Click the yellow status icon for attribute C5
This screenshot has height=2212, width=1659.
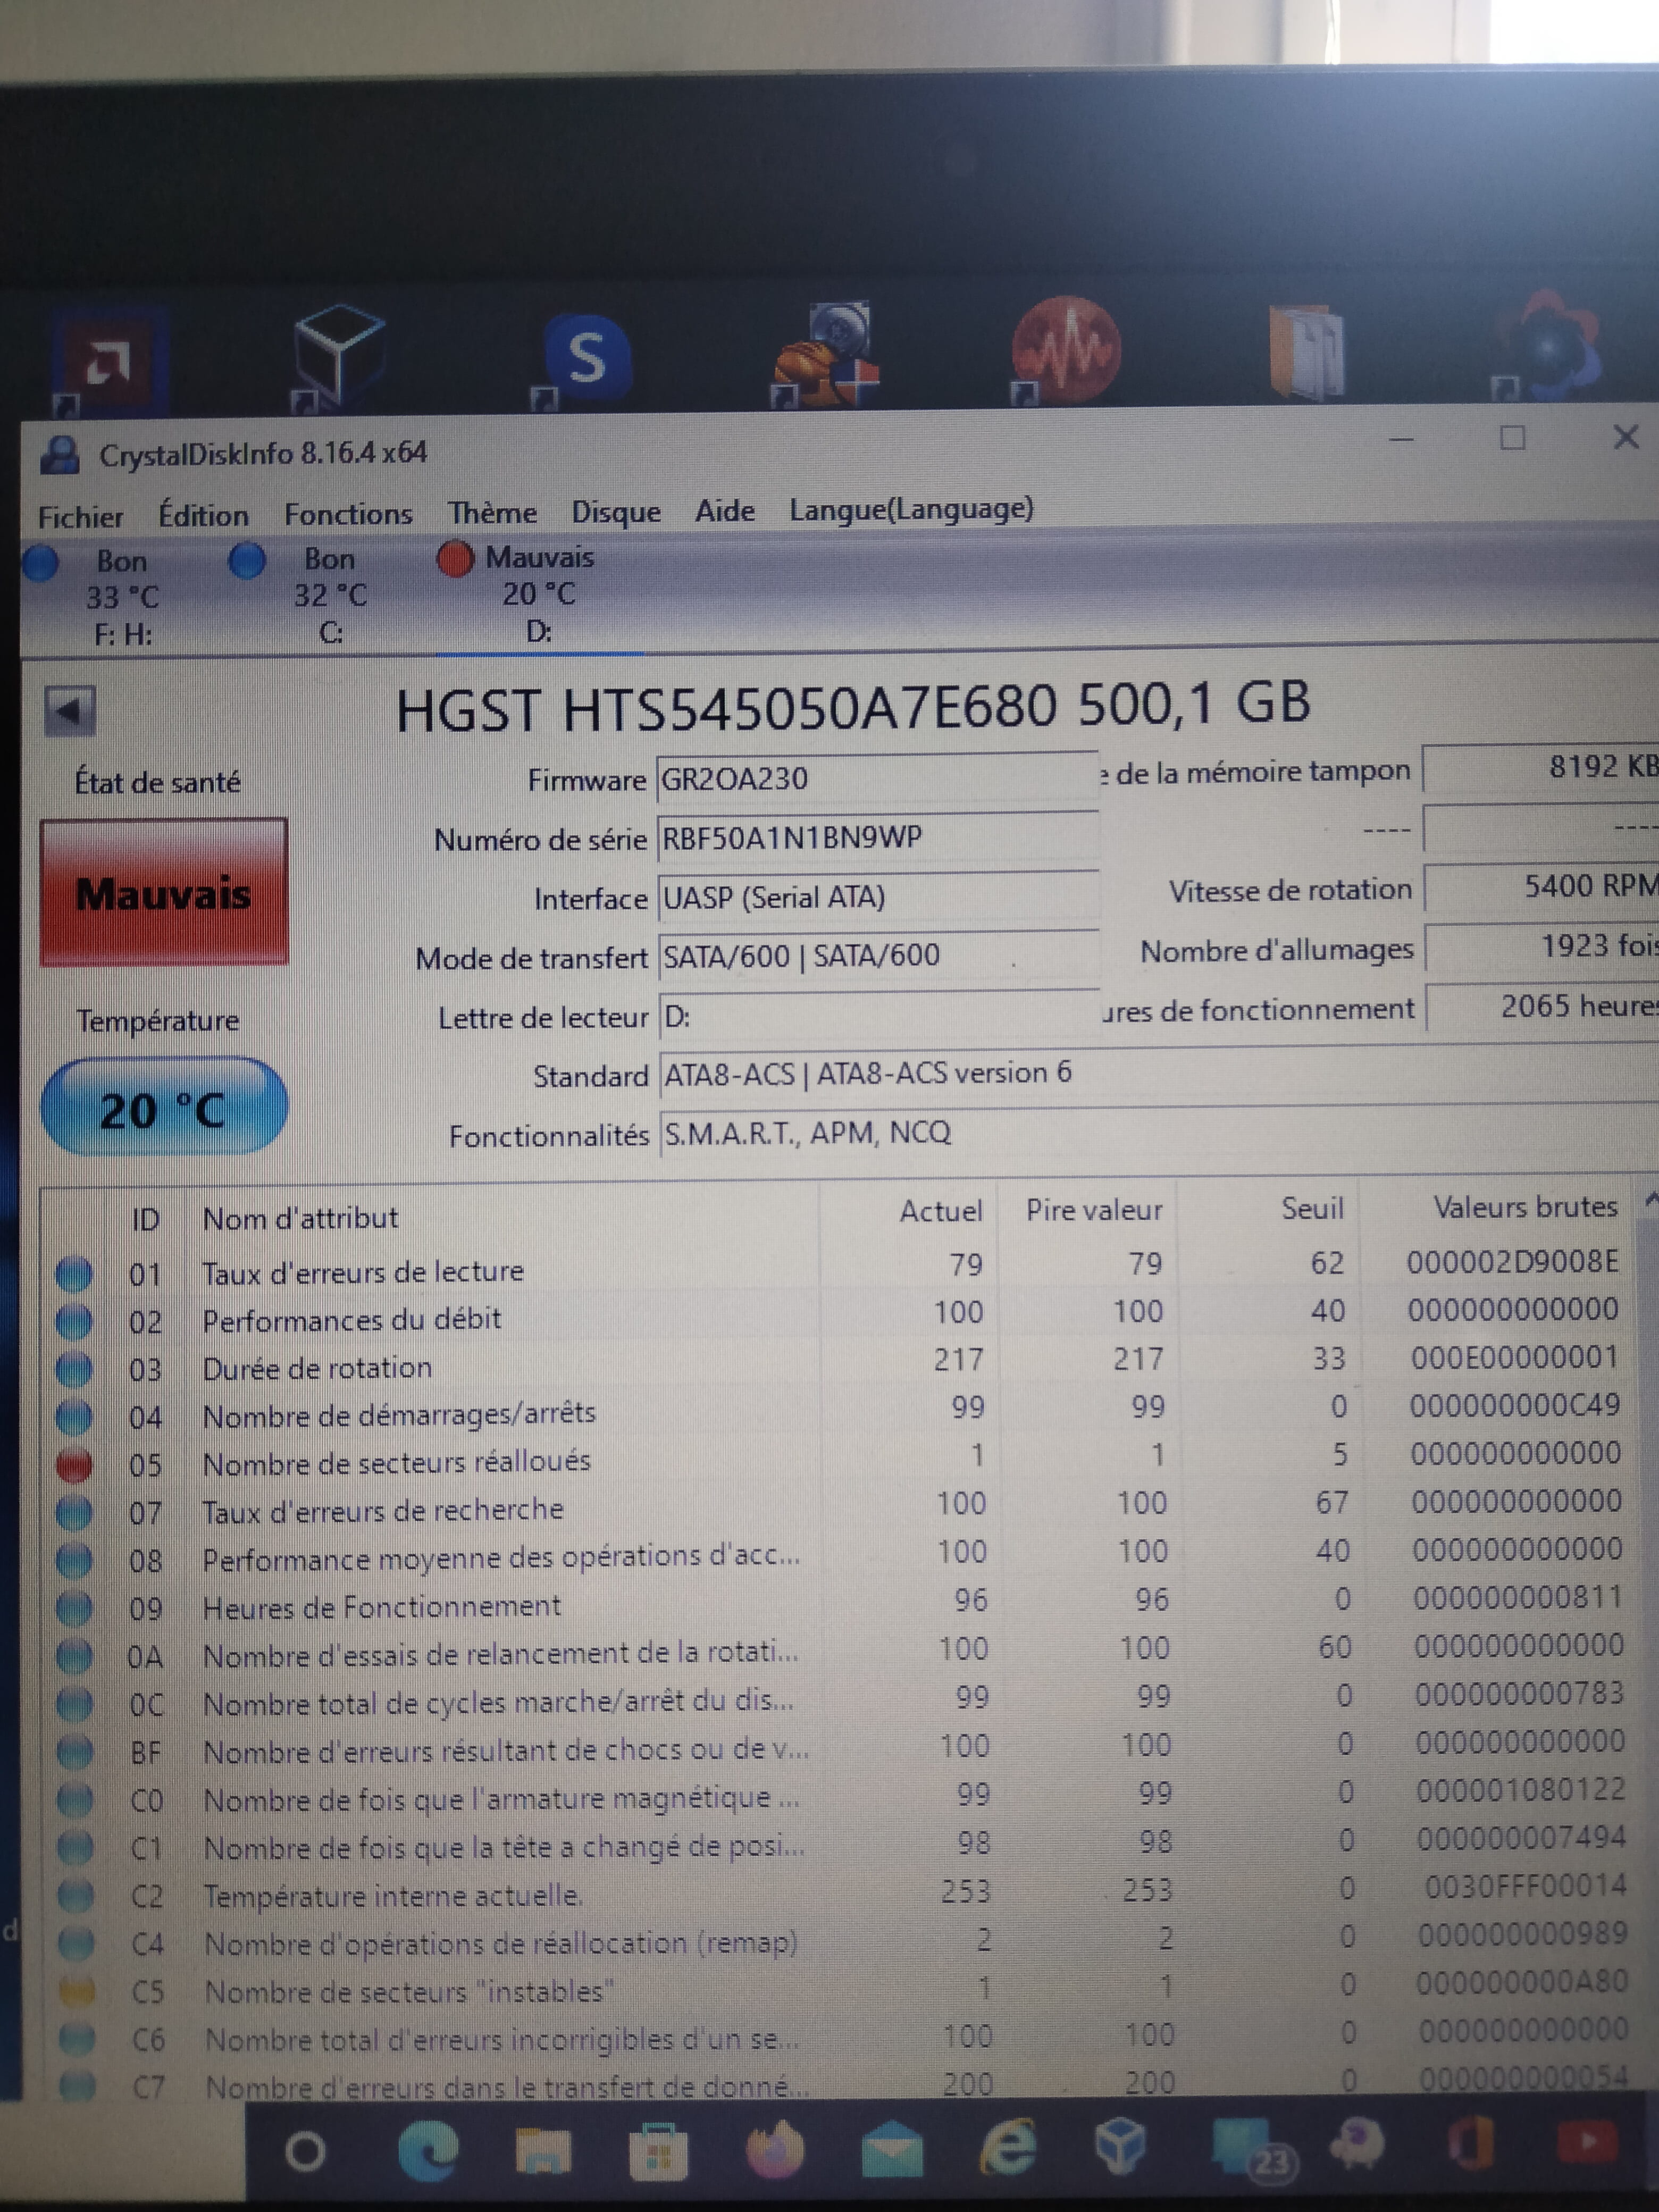(77, 1991)
